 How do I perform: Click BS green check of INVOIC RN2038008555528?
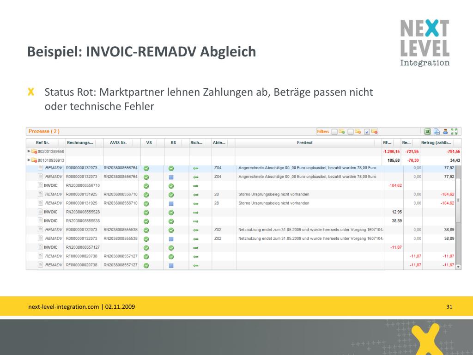[171, 213]
